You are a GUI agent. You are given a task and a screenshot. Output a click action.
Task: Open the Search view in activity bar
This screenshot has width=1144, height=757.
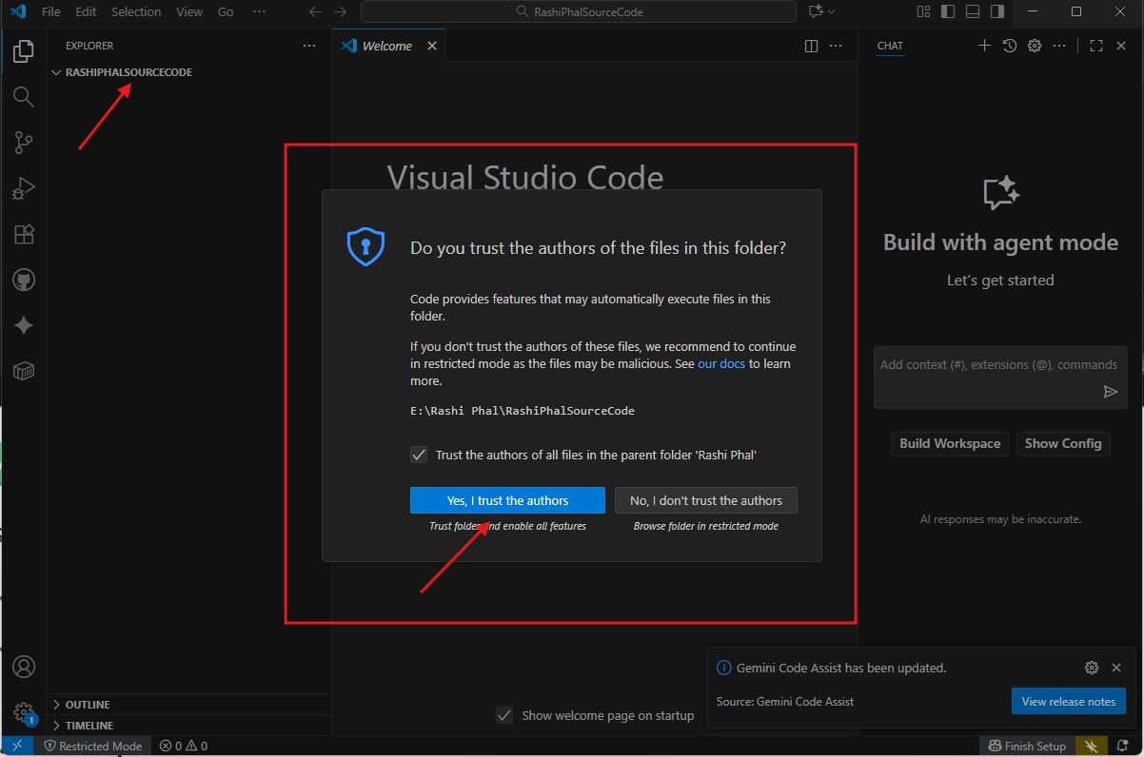click(x=24, y=97)
